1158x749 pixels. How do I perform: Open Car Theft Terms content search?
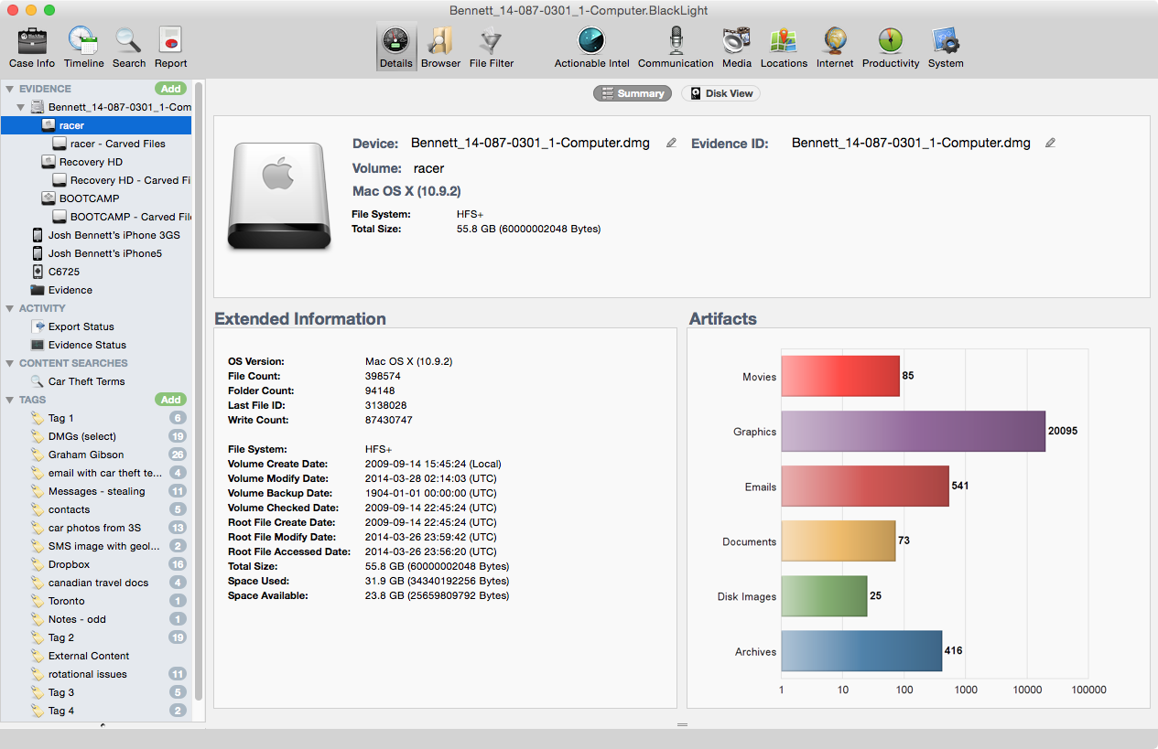click(86, 381)
